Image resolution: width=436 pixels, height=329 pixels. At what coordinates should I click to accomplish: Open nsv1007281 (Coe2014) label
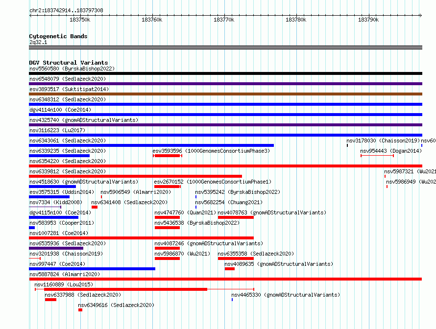tap(59, 233)
